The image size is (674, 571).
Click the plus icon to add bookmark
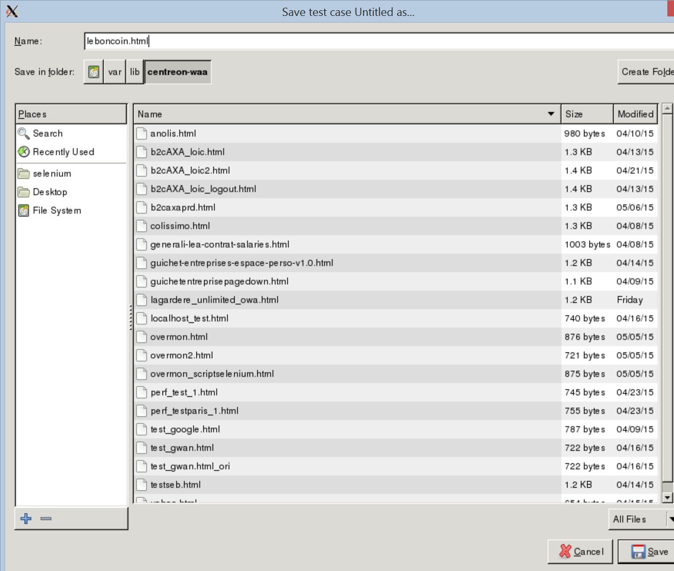pyautogui.click(x=26, y=519)
